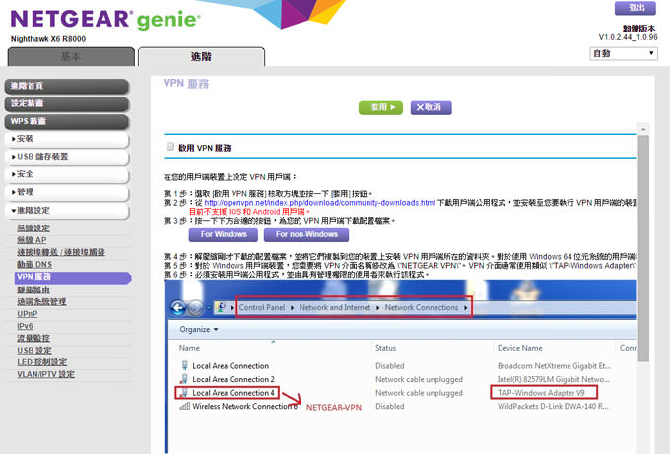The image size is (670, 454).
Task: Open the 自動 language dropdown
Action: coord(624,53)
